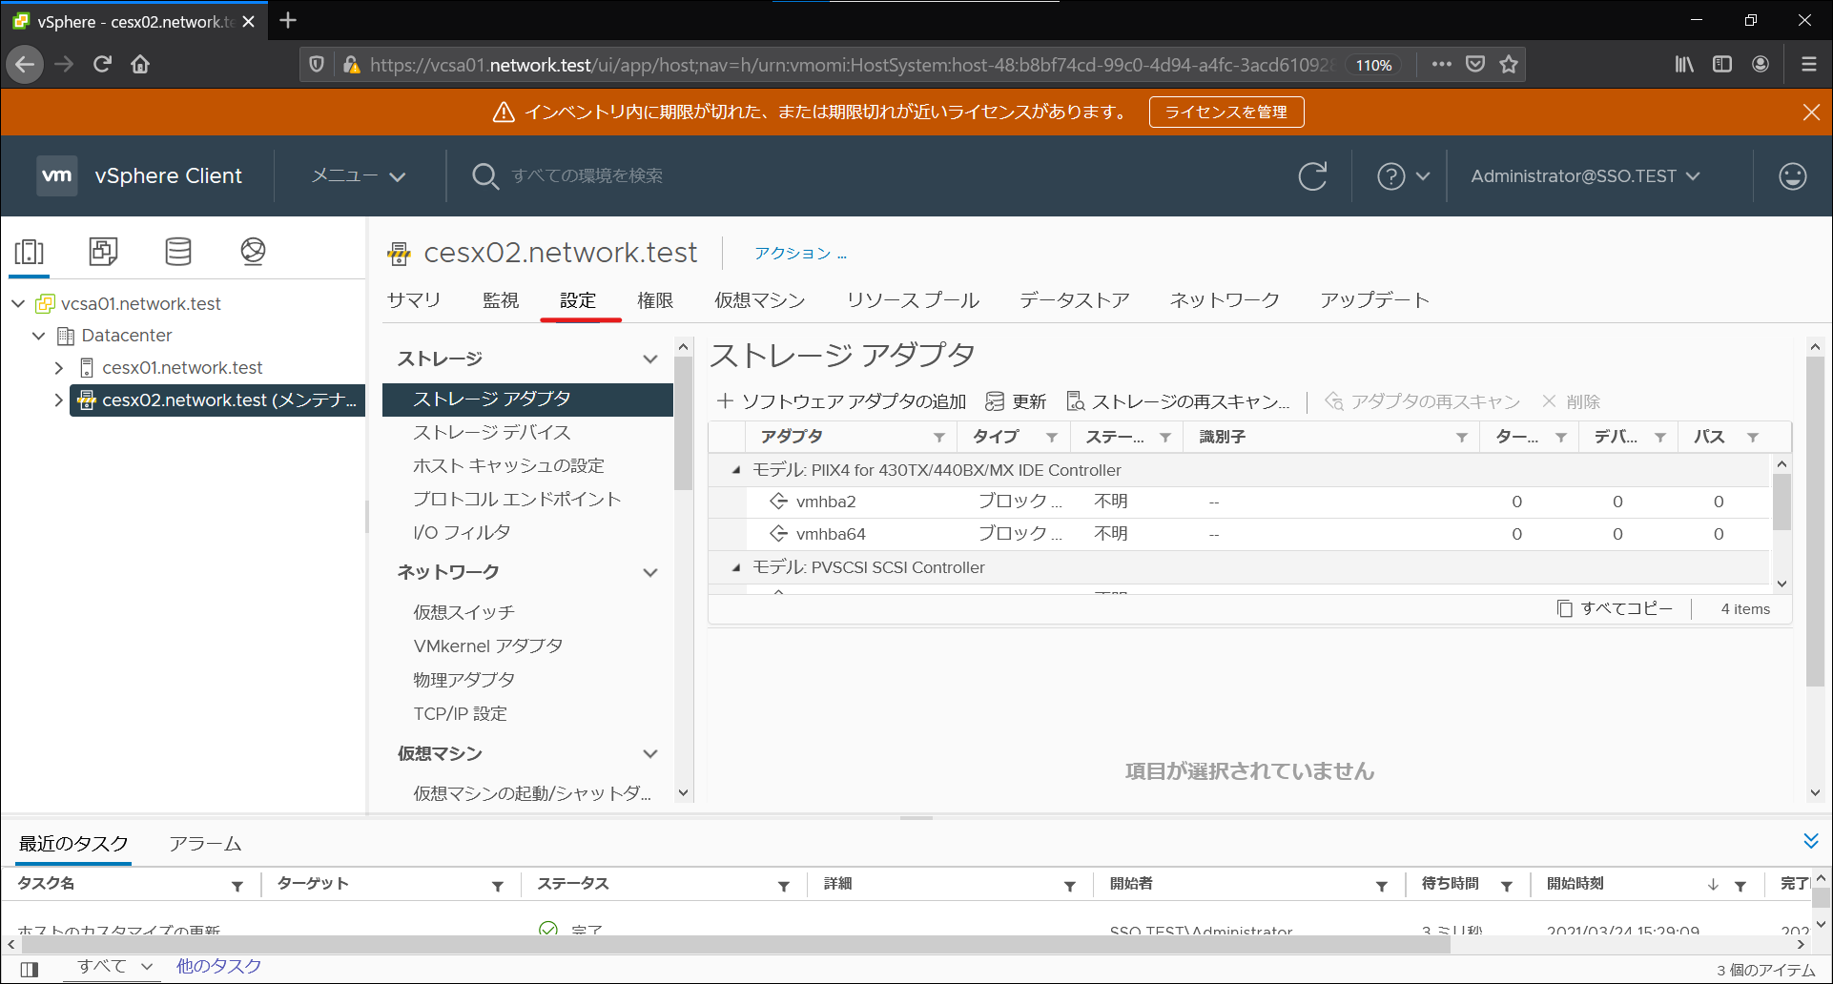Open Firefox account icon
Viewport: 1833px width, 984px height.
(x=1761, y=64)
